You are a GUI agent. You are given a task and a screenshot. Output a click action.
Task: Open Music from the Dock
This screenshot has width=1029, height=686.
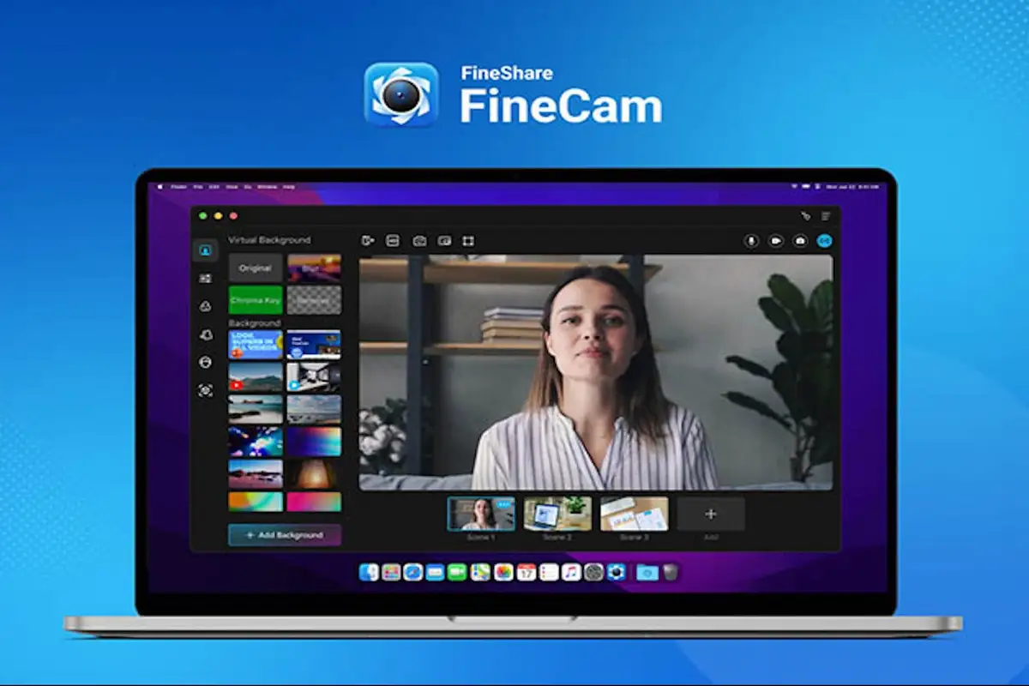[571, 572]
